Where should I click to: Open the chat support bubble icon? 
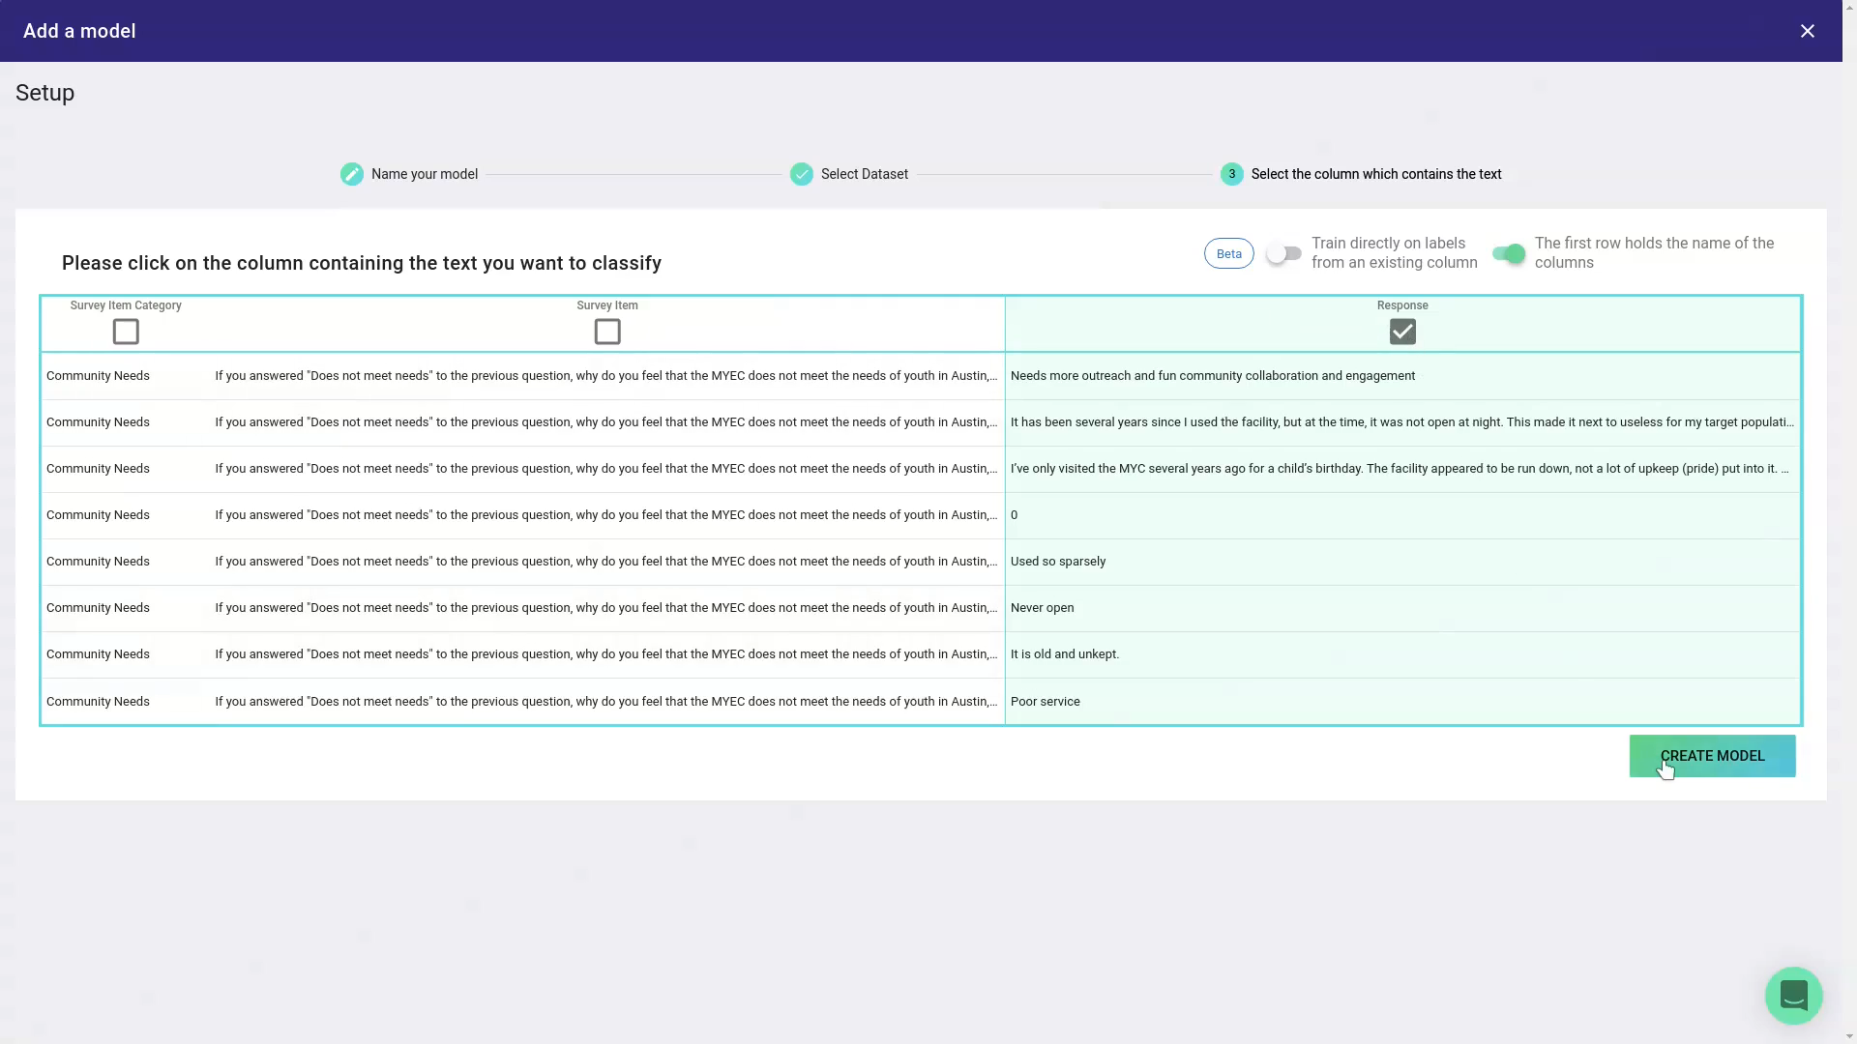(1793, 995)
